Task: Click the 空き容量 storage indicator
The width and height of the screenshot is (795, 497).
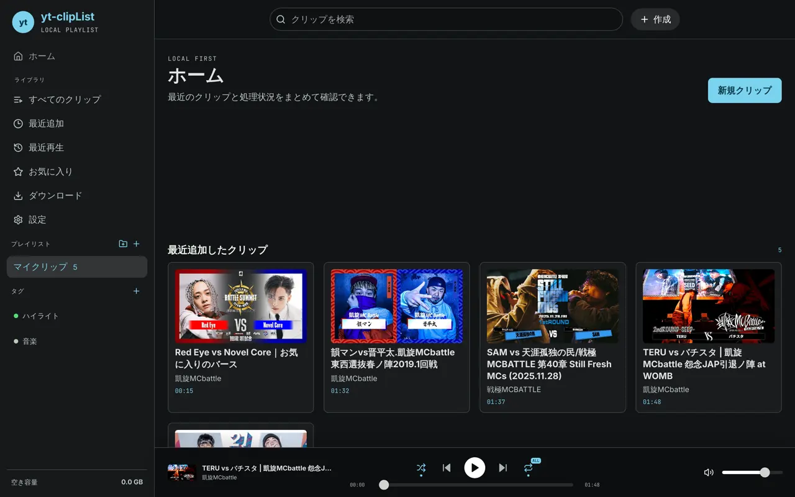Action: click(x=77, y=482)
